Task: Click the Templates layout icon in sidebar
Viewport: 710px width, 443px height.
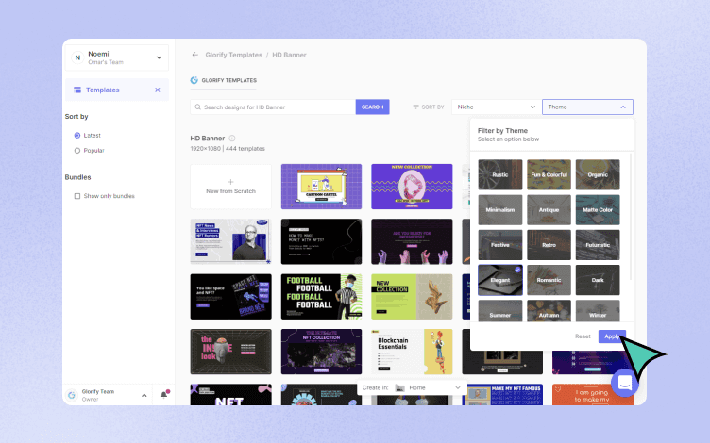Action: (77, 90)
